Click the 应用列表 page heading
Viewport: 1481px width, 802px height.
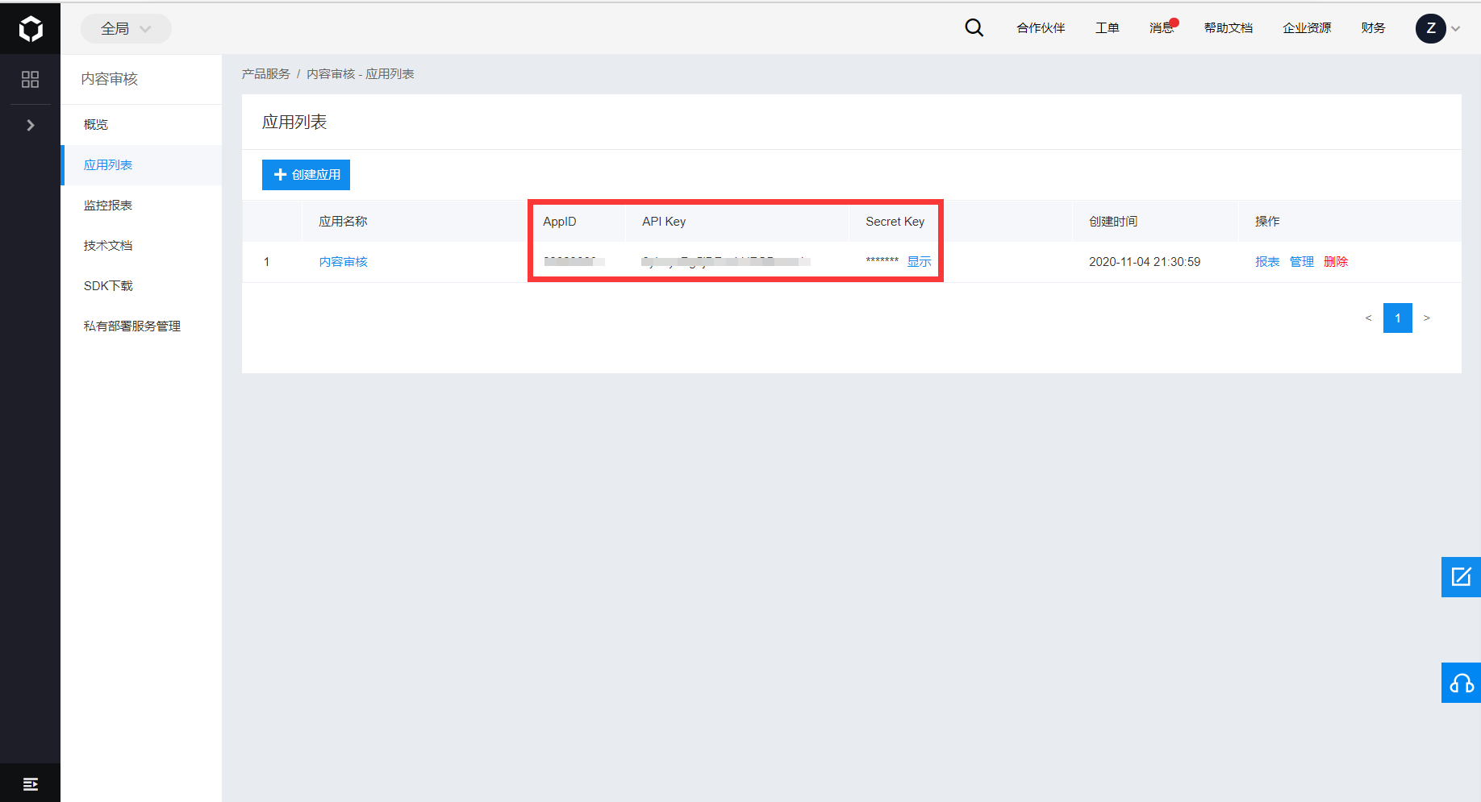294,122
